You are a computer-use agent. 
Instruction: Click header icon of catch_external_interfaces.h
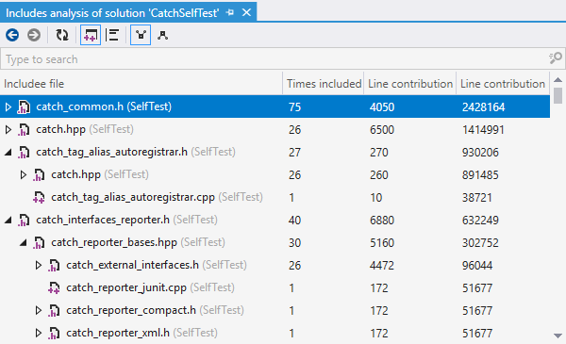point(54,266)
